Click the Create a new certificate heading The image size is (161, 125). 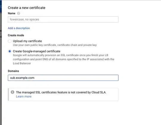27,8
